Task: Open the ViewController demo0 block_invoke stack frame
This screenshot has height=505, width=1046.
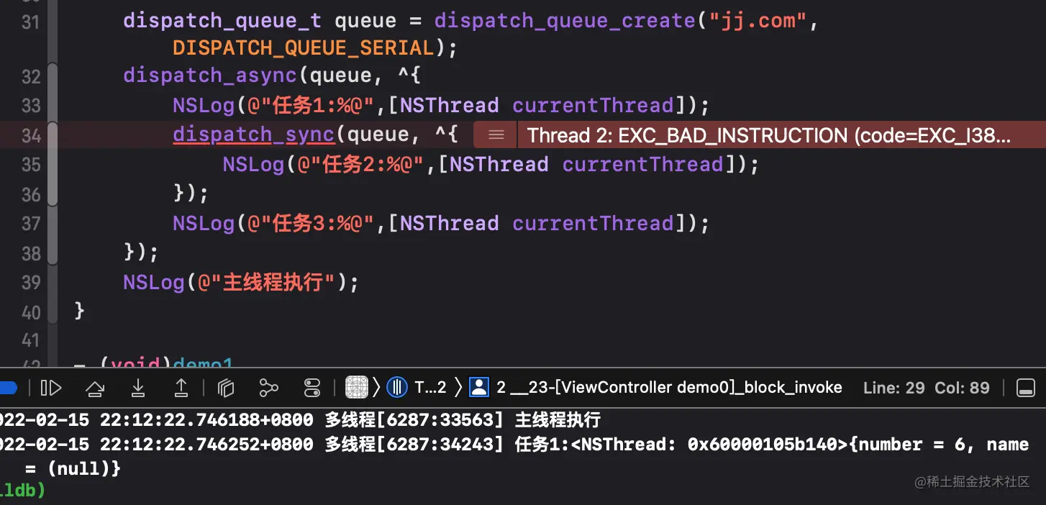Action: tap(656, 388)
